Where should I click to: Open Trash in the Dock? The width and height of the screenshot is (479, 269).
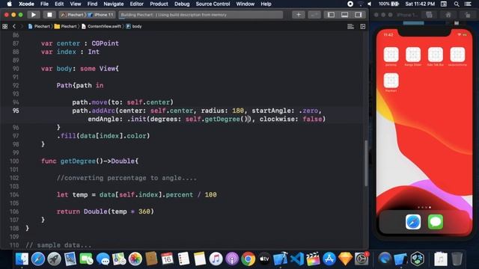(457, 259)
